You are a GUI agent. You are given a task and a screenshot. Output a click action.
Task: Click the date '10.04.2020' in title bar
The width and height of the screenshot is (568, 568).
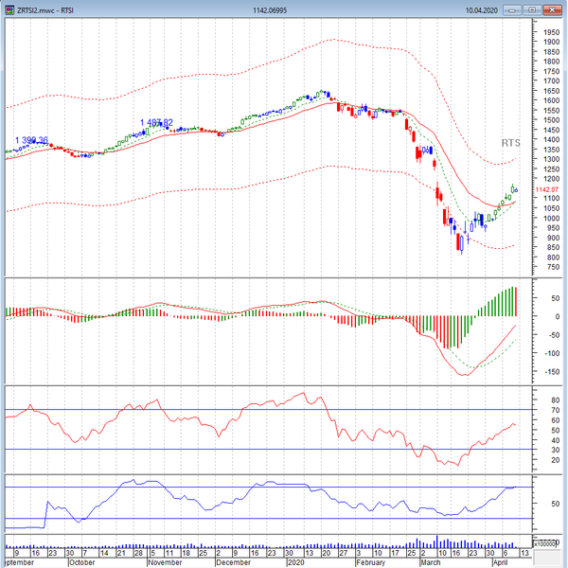click(482, 10)
